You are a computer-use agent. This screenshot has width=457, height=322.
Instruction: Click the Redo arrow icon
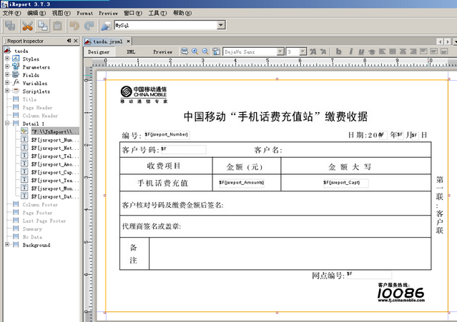[x=89, y=26]
